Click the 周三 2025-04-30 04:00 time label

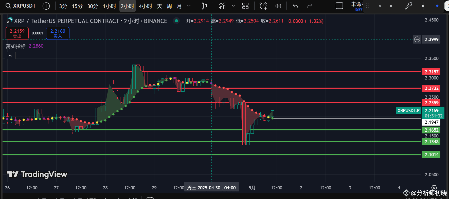[x=211, y=188]
